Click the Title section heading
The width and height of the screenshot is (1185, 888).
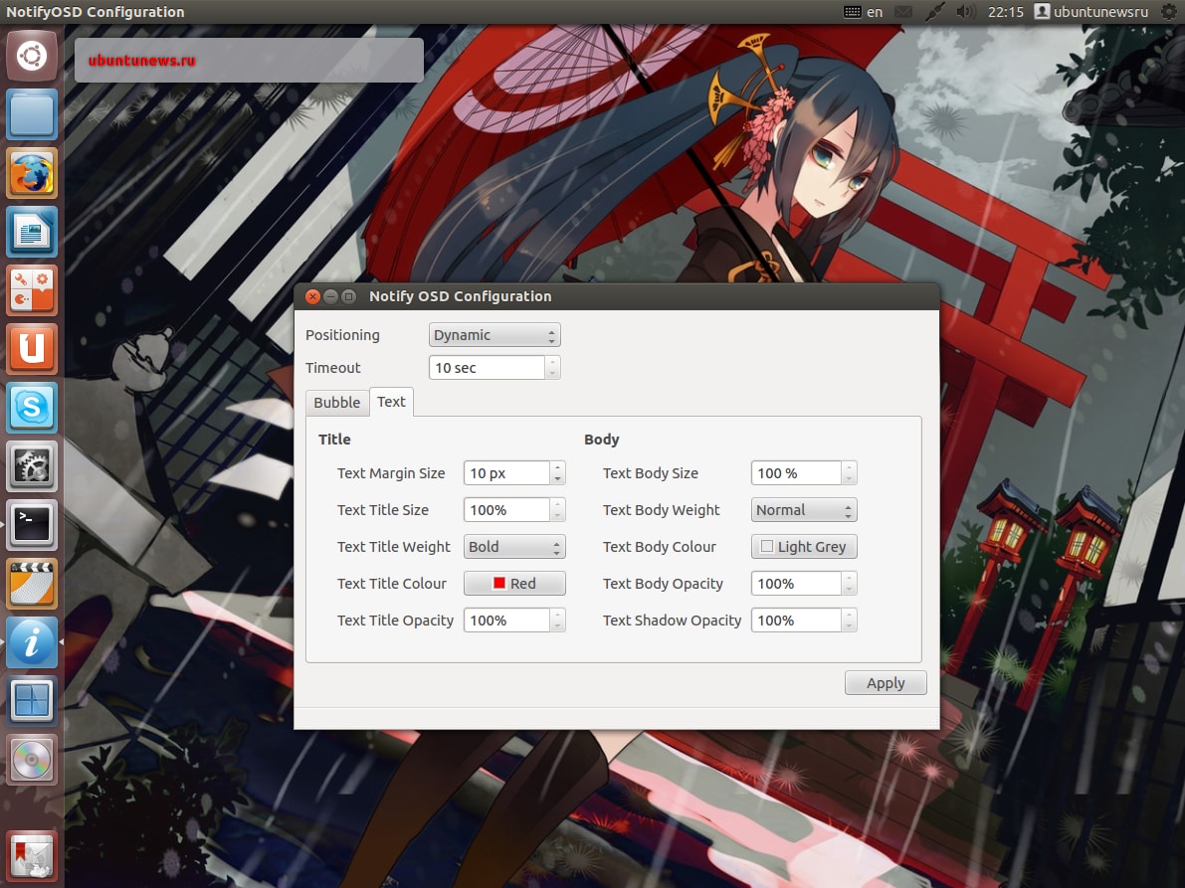[334, 439]
